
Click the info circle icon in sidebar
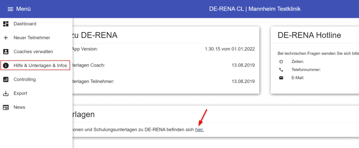(6, 66)
